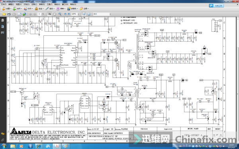Click the email envelope icon
The height and width of the screenshot is (149, 239).
click(19, 14)
